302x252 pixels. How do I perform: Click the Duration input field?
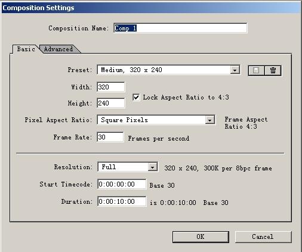(122, 201)
